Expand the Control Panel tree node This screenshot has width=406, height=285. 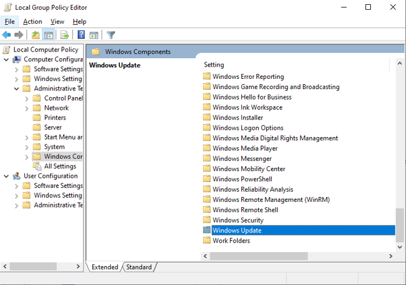[27, 98]
